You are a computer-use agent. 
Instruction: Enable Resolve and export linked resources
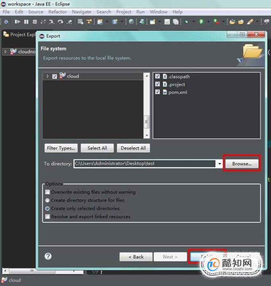47,216
